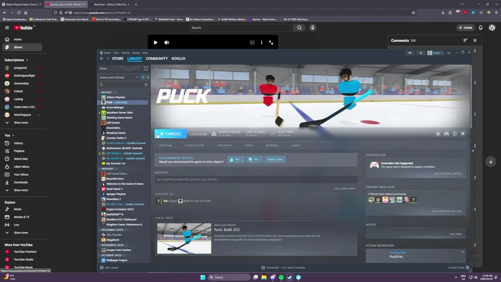Image resolution: width=501 pixels, height=282 pixels.
Task: Open comments sort options icon
Action: coord(465,40)
